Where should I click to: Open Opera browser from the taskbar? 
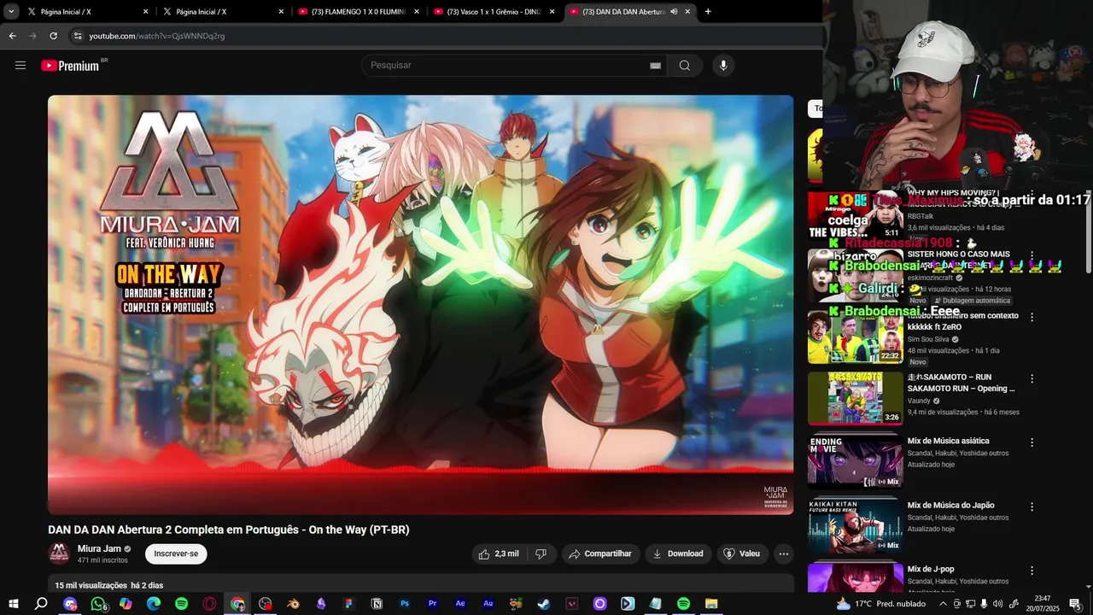[209, 604]
